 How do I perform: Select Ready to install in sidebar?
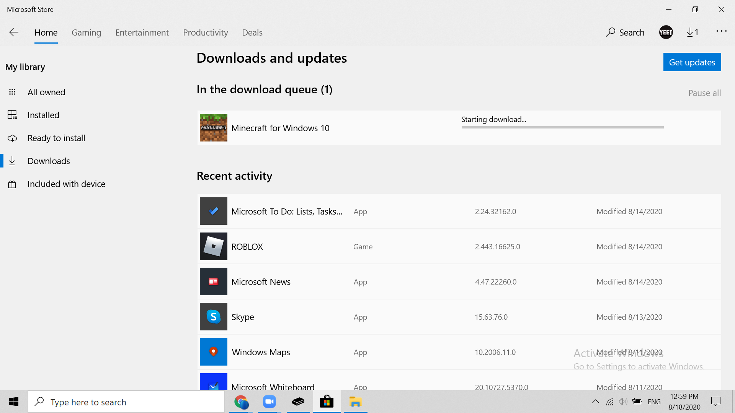(x=56, y=138)
